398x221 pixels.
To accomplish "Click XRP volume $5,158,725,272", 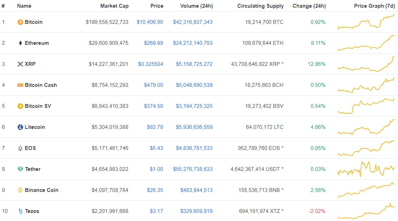I will 194,64.
